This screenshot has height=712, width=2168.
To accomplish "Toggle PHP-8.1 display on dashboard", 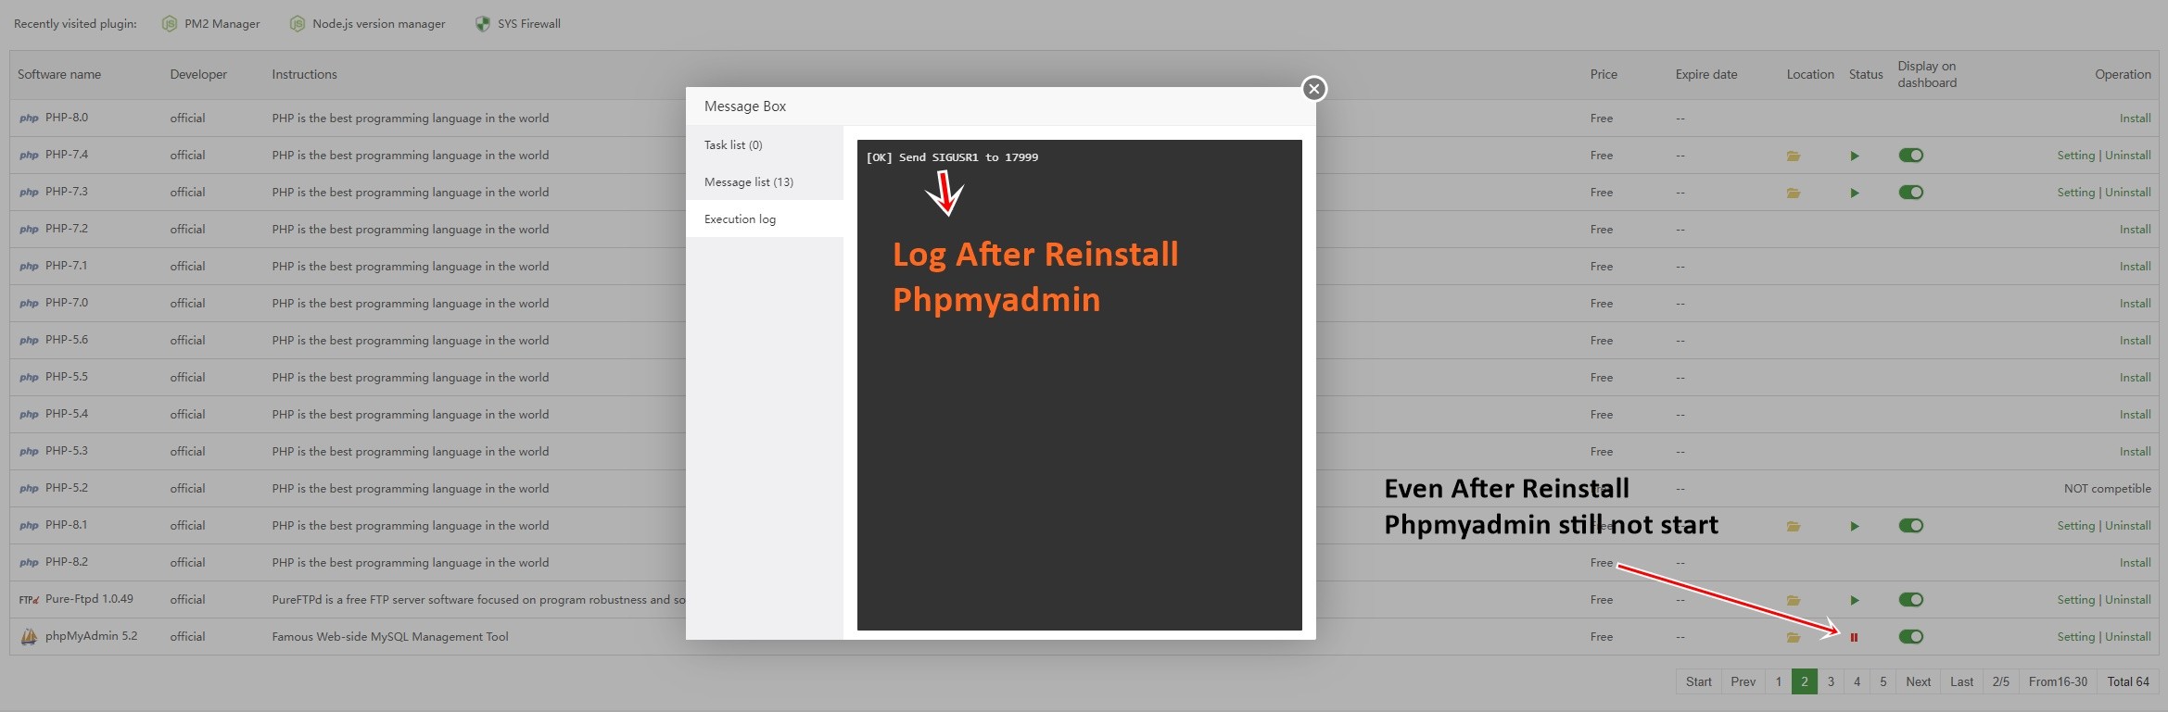I will 1910,526.
